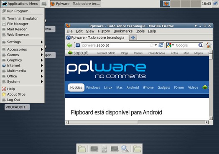Screen dimensions: 219x154
Task: Open the Classificados link
Action: tap(157, 53)
